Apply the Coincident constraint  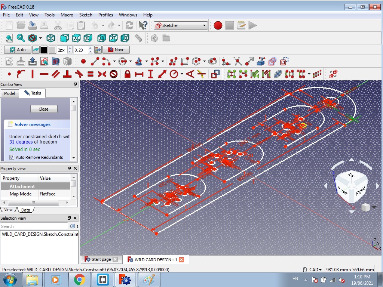(x=9, y=74)
